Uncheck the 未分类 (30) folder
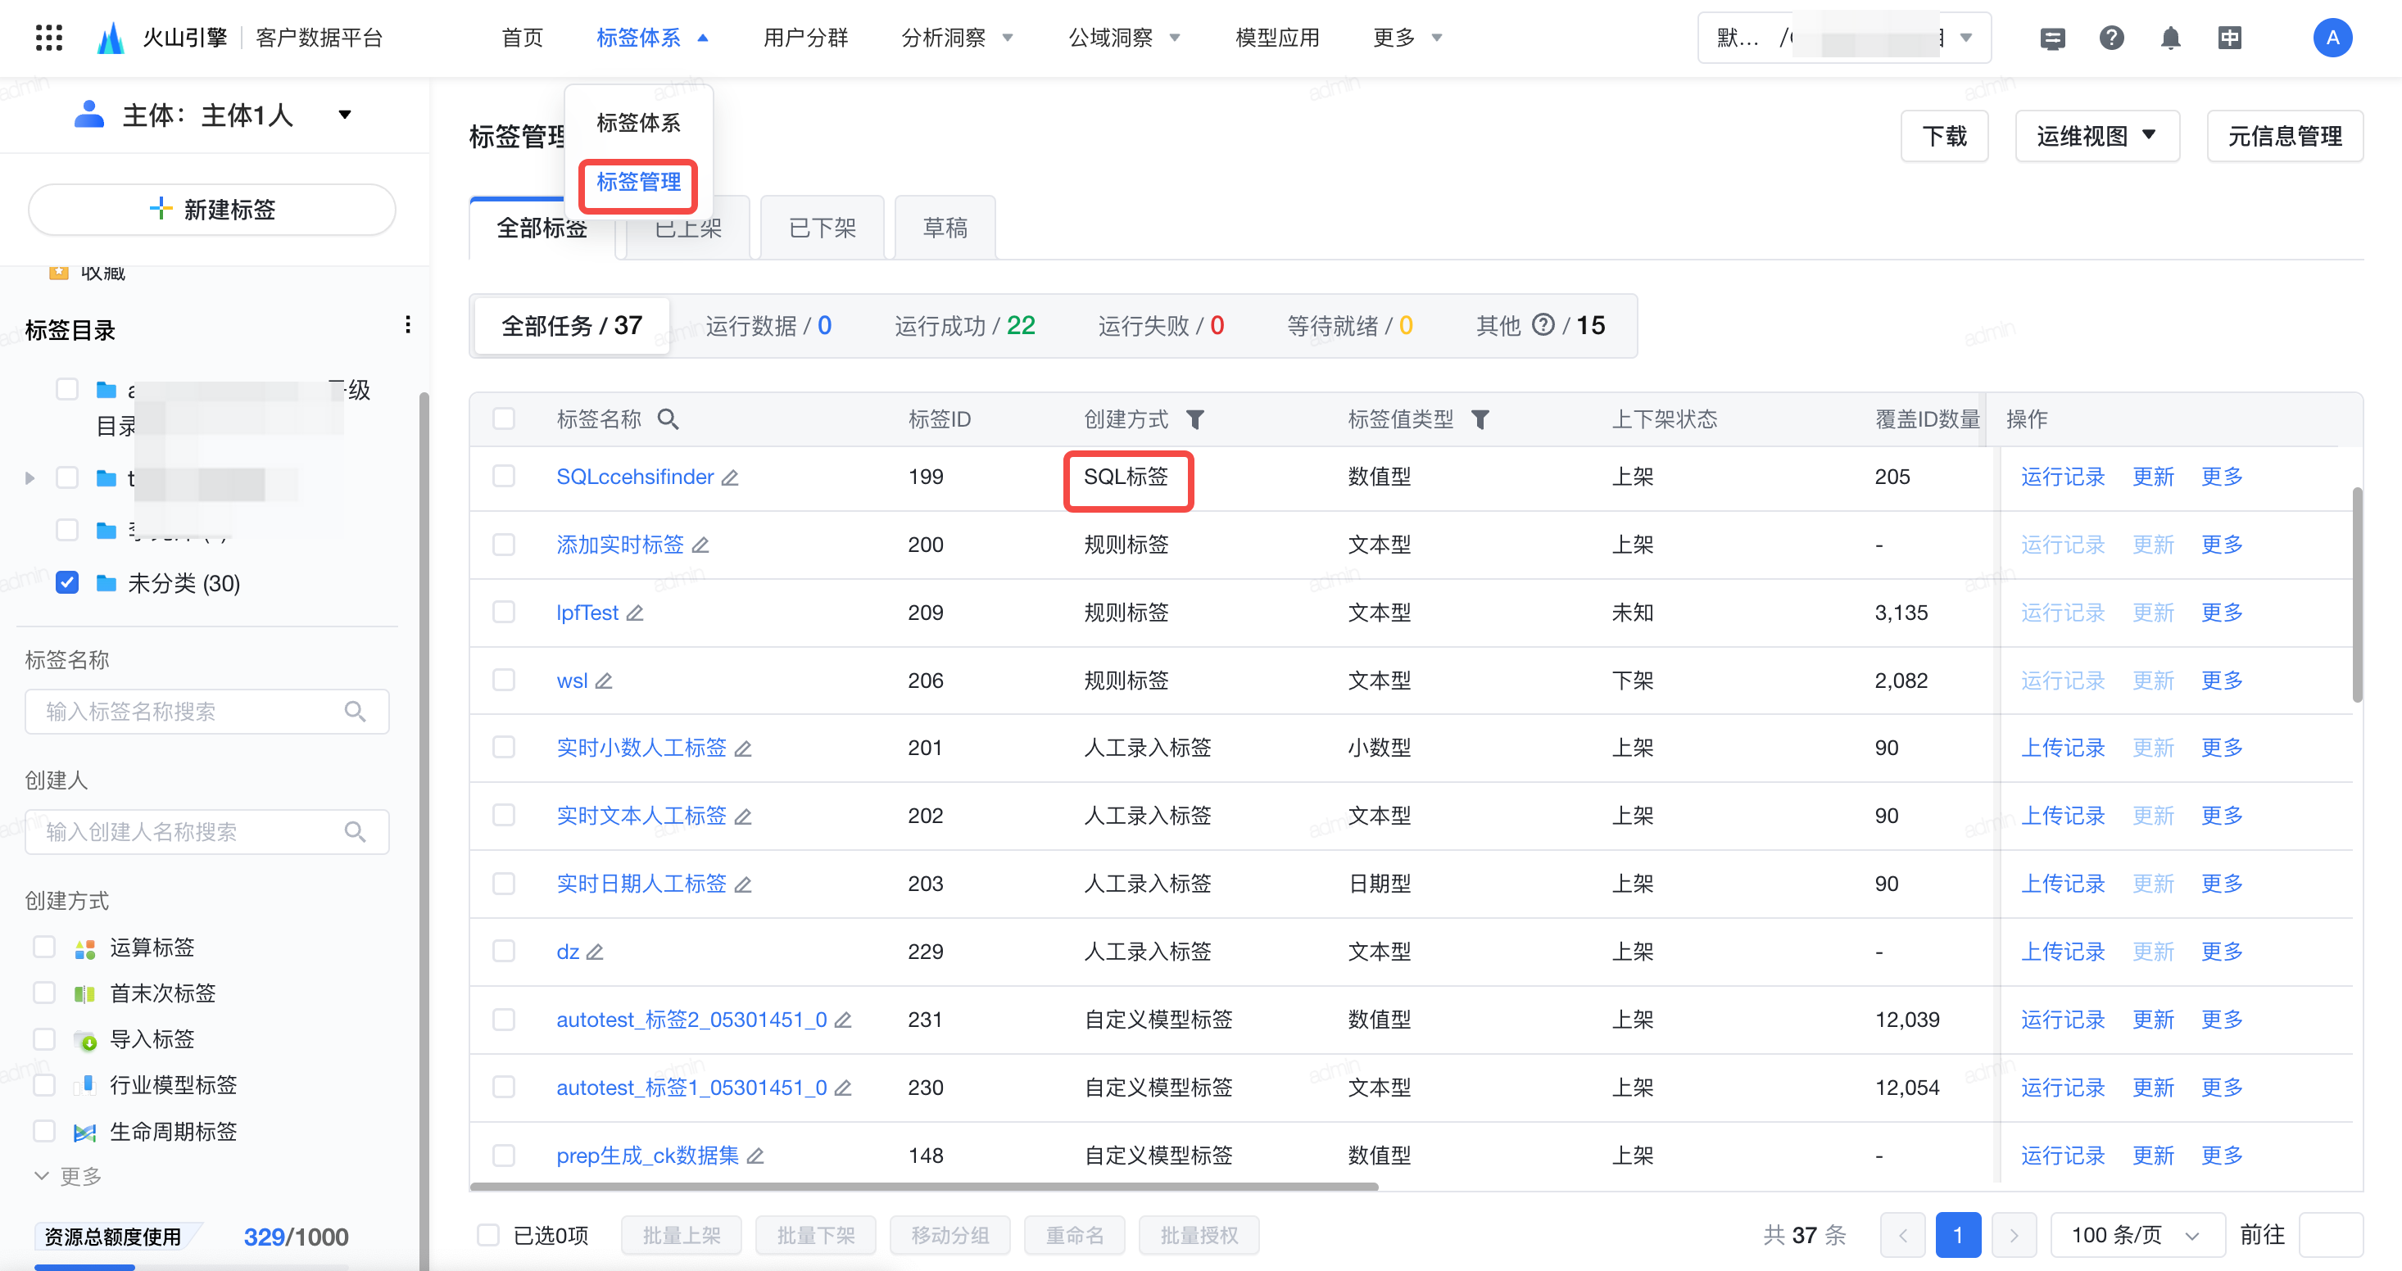Image resolution: width=2402 pixels, height=1271 pixels. point(67,582)
